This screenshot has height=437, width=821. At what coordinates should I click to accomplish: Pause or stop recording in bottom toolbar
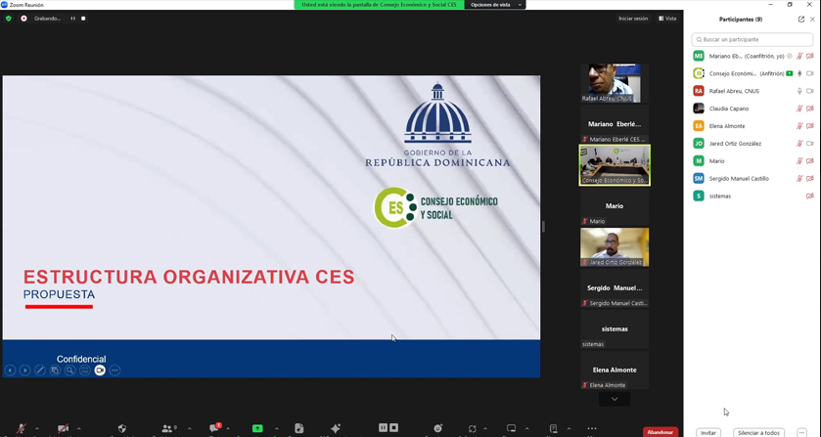[388, 427]
